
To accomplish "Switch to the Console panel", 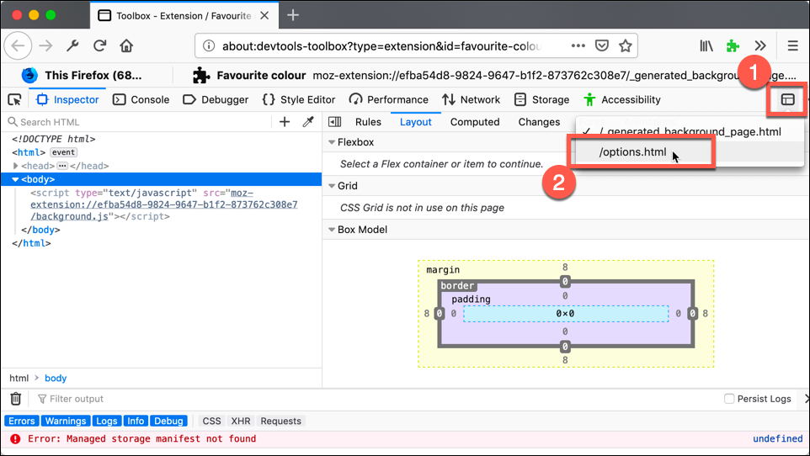I will tap(141, 99).
